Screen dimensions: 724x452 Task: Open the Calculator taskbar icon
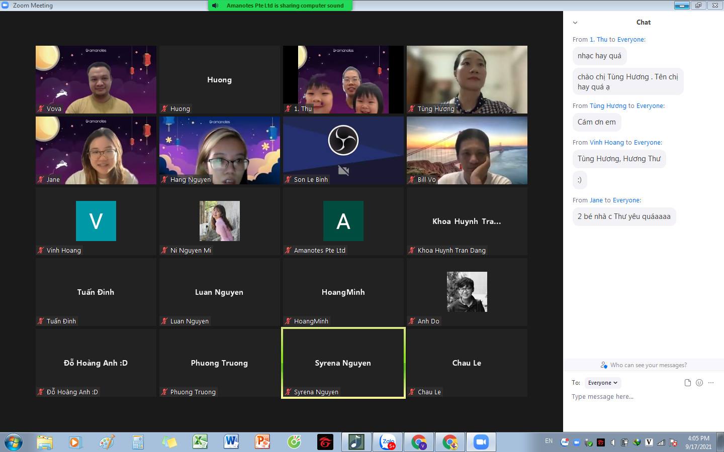[138, 442]
